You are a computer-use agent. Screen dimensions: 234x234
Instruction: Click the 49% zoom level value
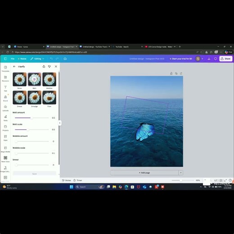click(x=198, y=180)
